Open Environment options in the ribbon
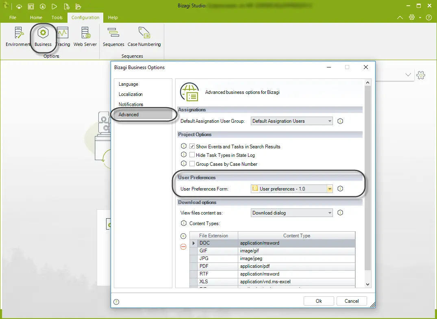 18,37
